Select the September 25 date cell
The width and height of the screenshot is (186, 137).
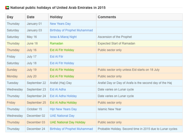pos(37,102)
